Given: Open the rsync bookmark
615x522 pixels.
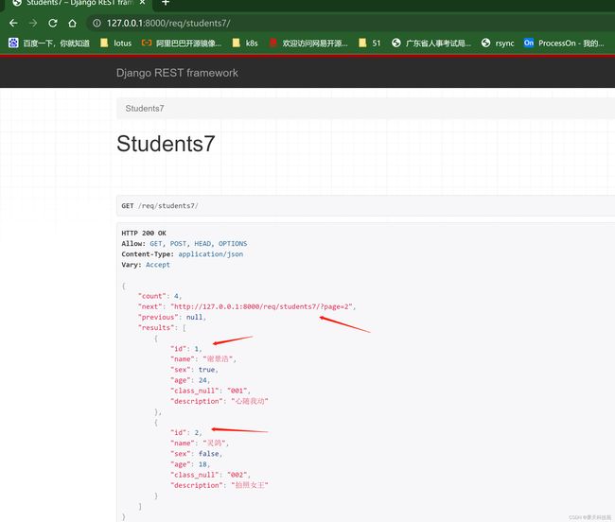Looking at the screenshot, I should [x=498, y=43].
